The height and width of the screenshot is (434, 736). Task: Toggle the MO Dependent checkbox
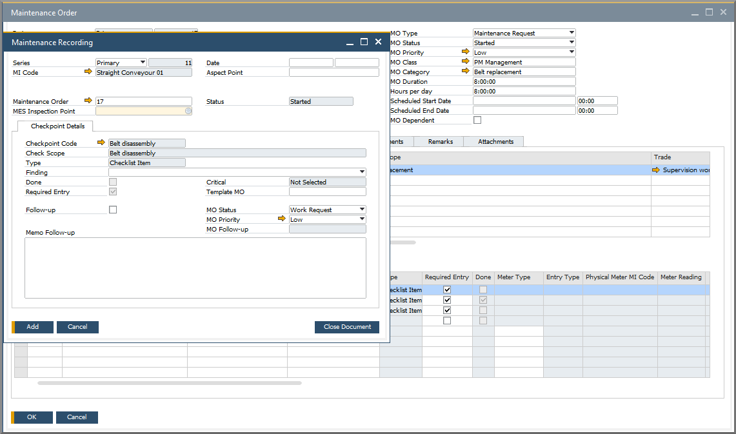pyautogui.click(x=477, y=120)
